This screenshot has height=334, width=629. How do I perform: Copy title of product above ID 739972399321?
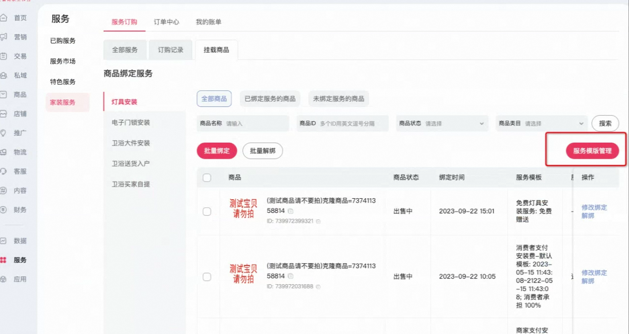pyautogui.click(x=290, y=211)
